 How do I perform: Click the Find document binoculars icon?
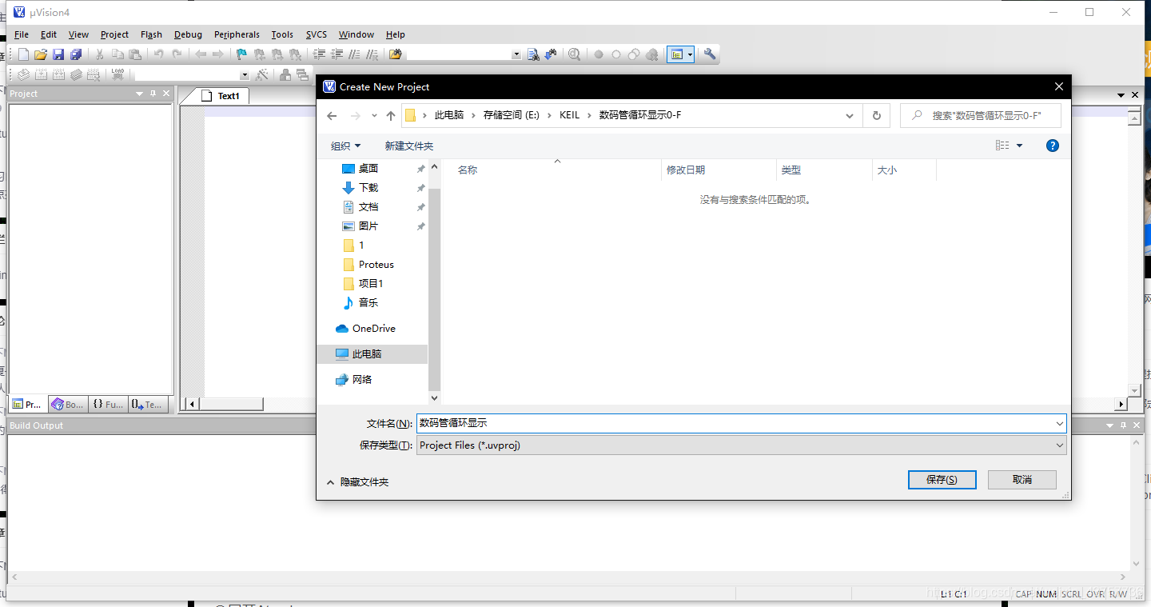(x=532, y=54)
